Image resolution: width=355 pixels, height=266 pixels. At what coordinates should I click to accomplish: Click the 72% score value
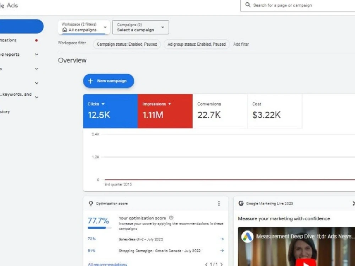(x=92, y=239)
